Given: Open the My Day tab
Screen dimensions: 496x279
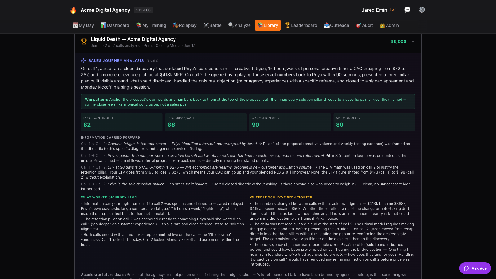Looking at the screenshot, I should coord(83,25).
